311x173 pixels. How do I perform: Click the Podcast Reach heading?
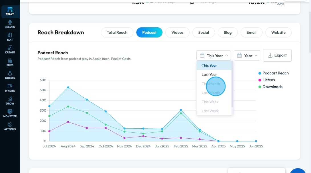pos(53,53)
